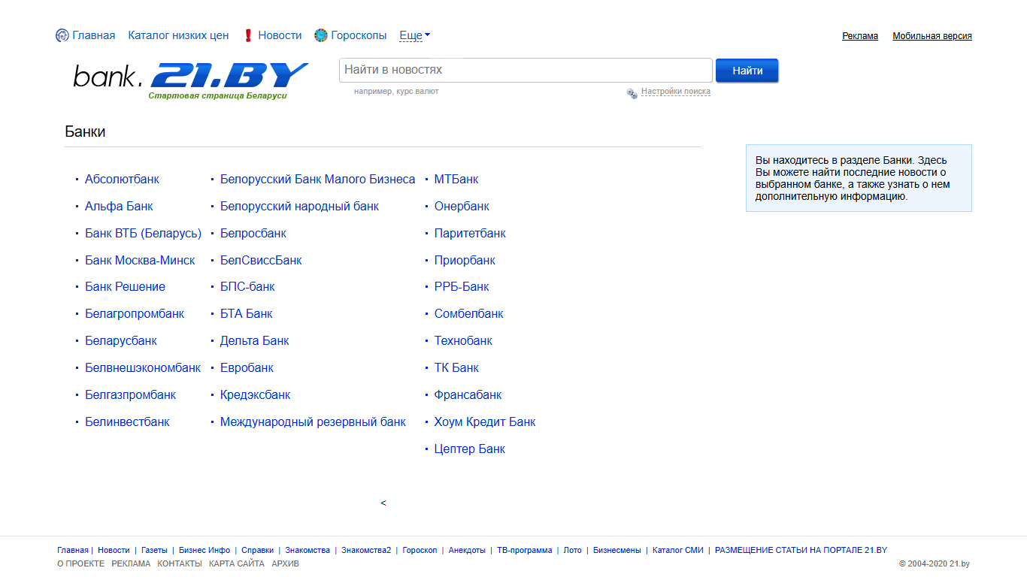
Task: Click the blue Найти button
Action: [747, 71]
